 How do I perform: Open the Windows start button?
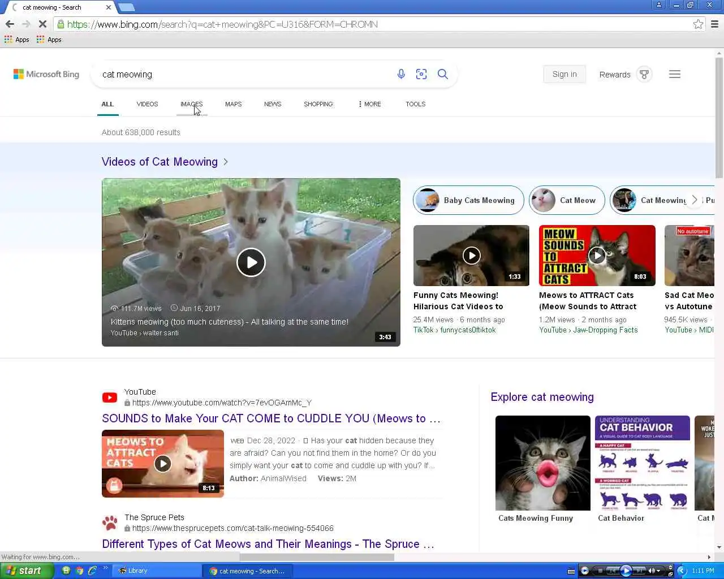click(27, 571)
